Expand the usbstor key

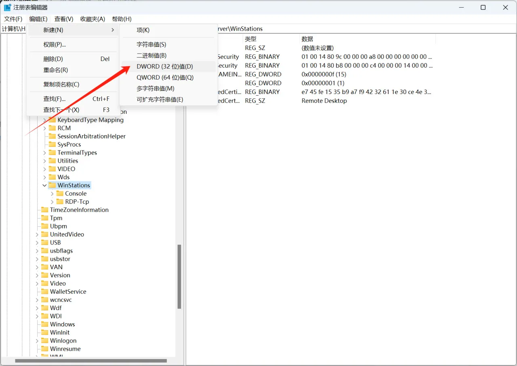pyautogui.click(x=37, y=259)
